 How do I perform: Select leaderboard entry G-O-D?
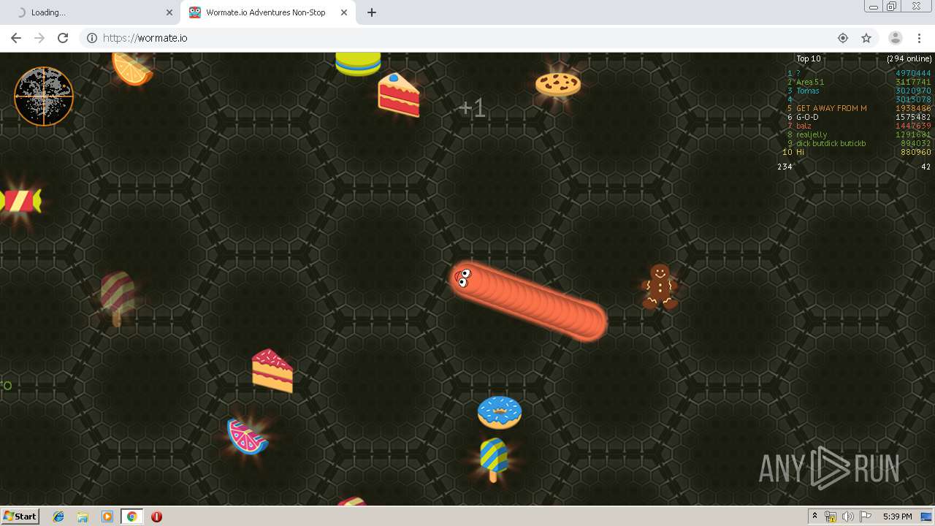click(807, 117)
